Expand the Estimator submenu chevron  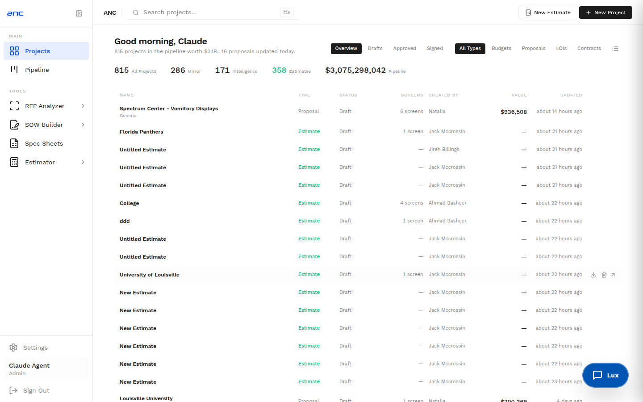click(83, 162)
